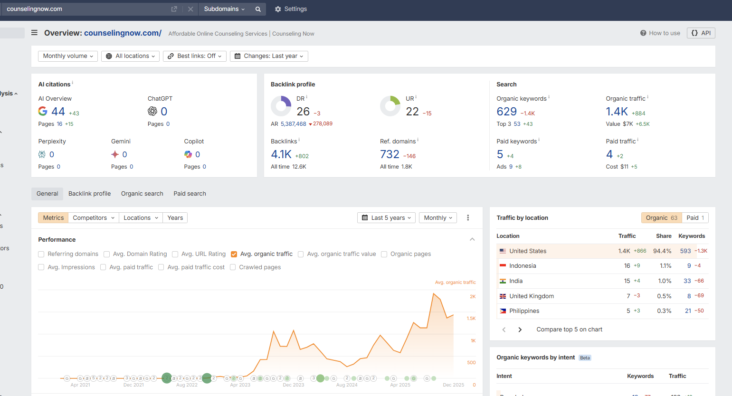Switch to the Backlink profile tab
Viewport: 732px width, 396px height.
pyautogui.click(x=89, y=194)
